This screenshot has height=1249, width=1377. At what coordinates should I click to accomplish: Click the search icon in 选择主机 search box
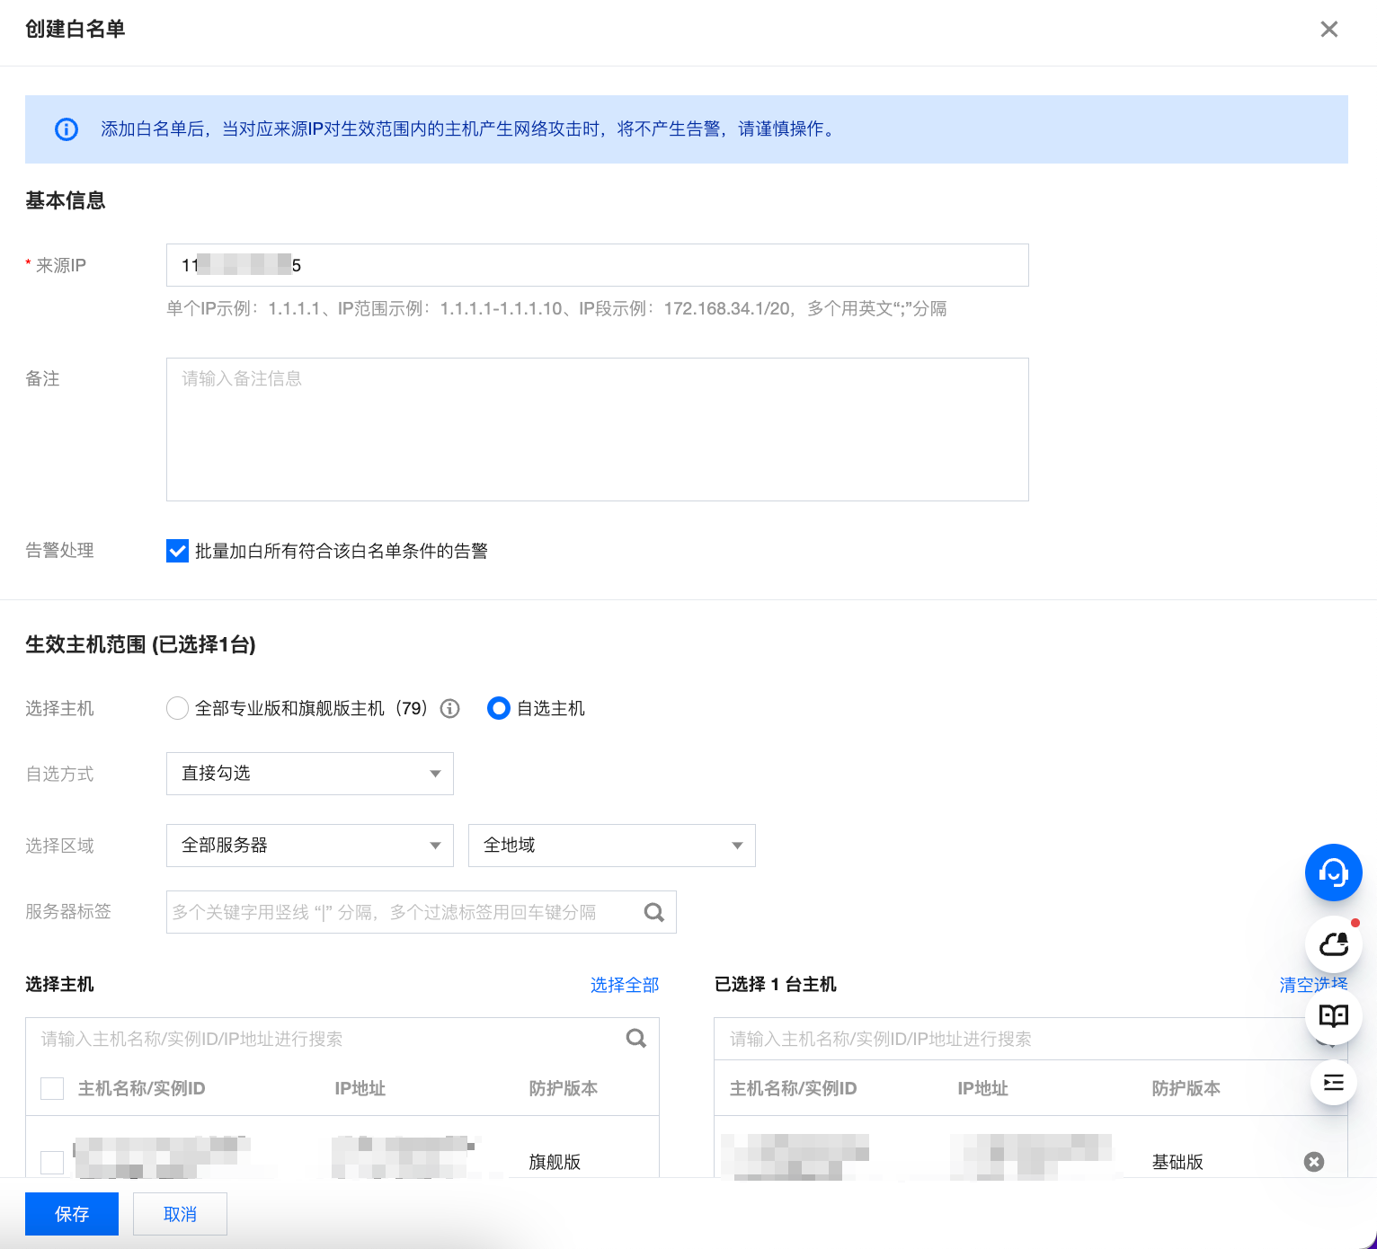pos(636,1039)
